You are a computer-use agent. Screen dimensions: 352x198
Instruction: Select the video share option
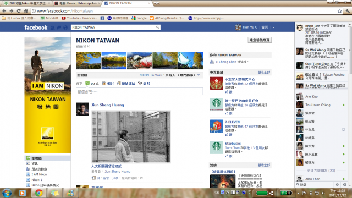pyautogui.click(x=144, y=83)
